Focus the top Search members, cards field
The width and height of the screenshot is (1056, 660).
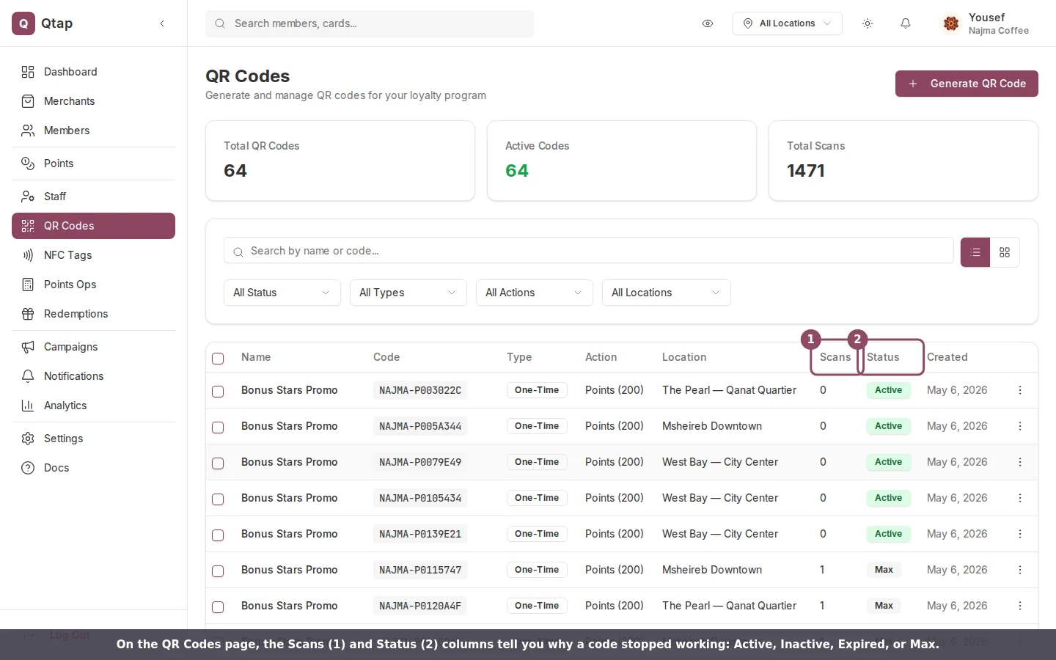[x=370, y=23]
